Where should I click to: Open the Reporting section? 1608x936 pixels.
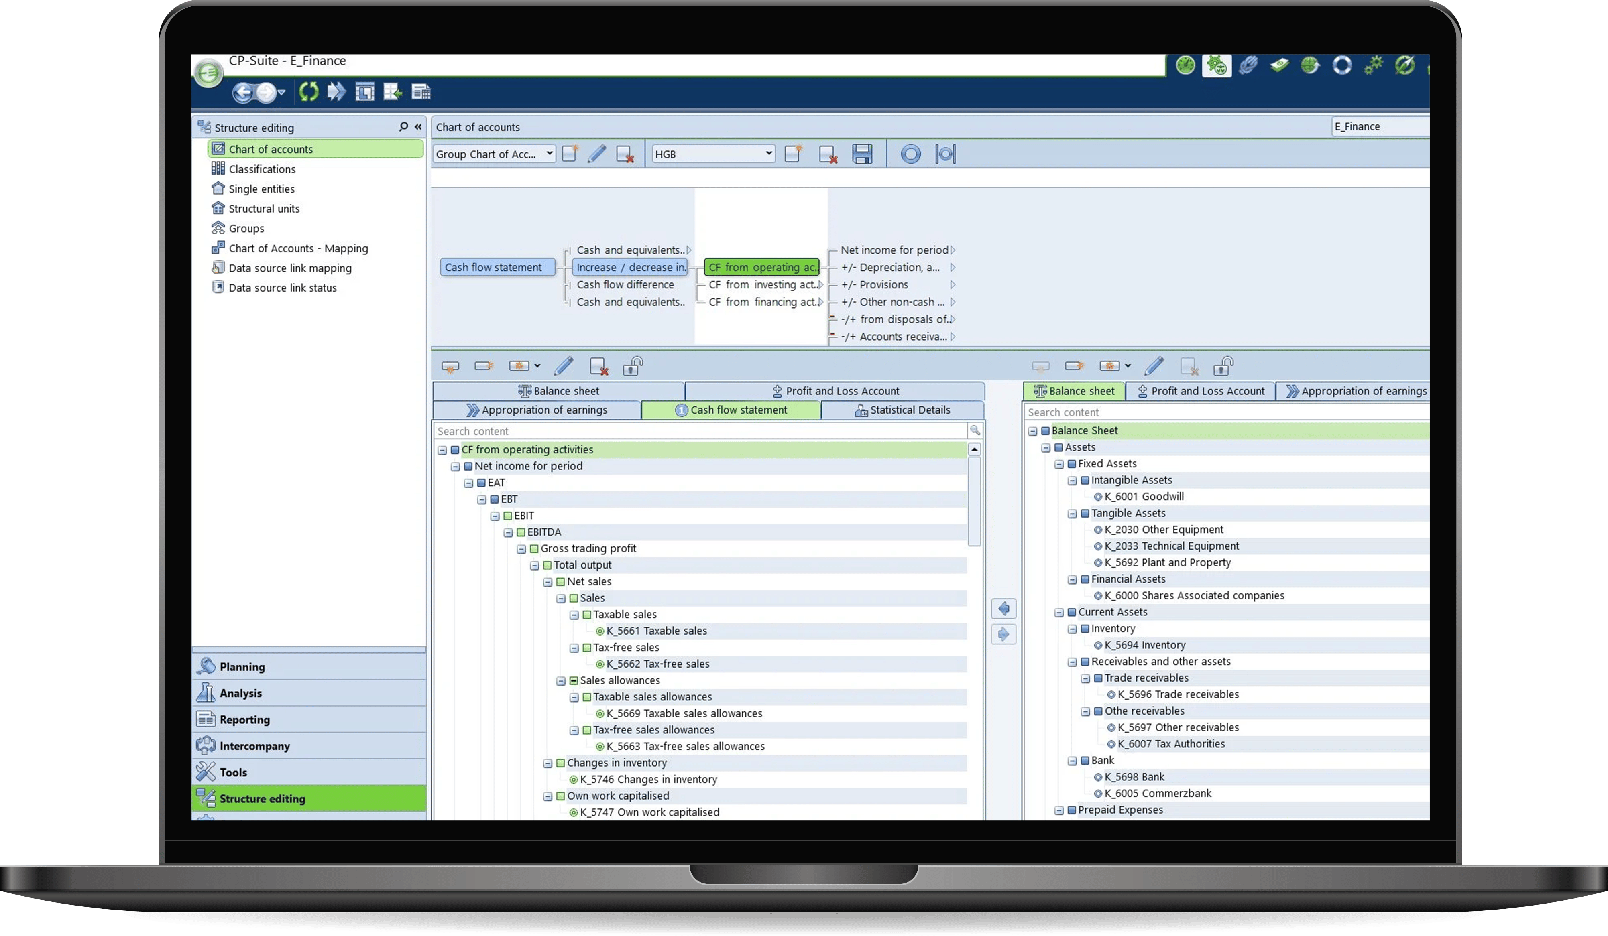(309, 719)
